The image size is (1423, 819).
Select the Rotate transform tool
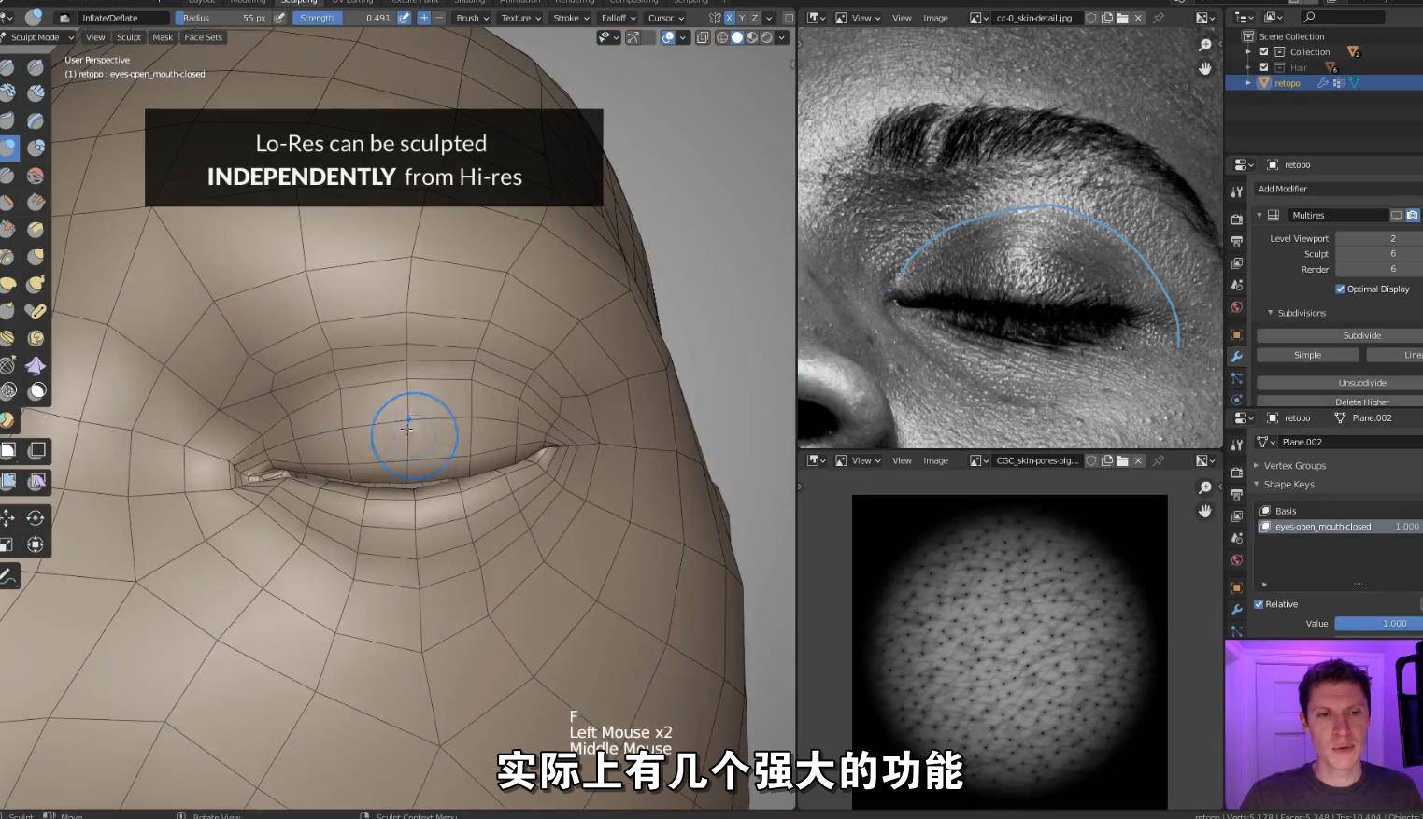click(x=36, y=517)
